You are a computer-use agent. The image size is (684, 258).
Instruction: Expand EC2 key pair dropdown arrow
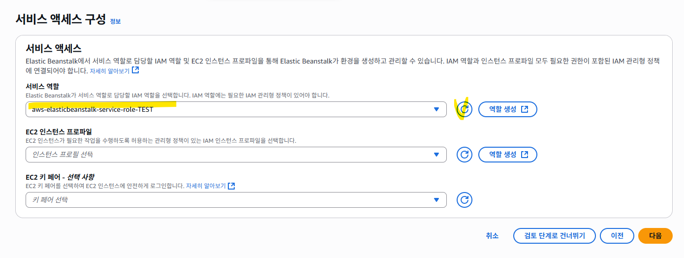(x=436, y=200)
